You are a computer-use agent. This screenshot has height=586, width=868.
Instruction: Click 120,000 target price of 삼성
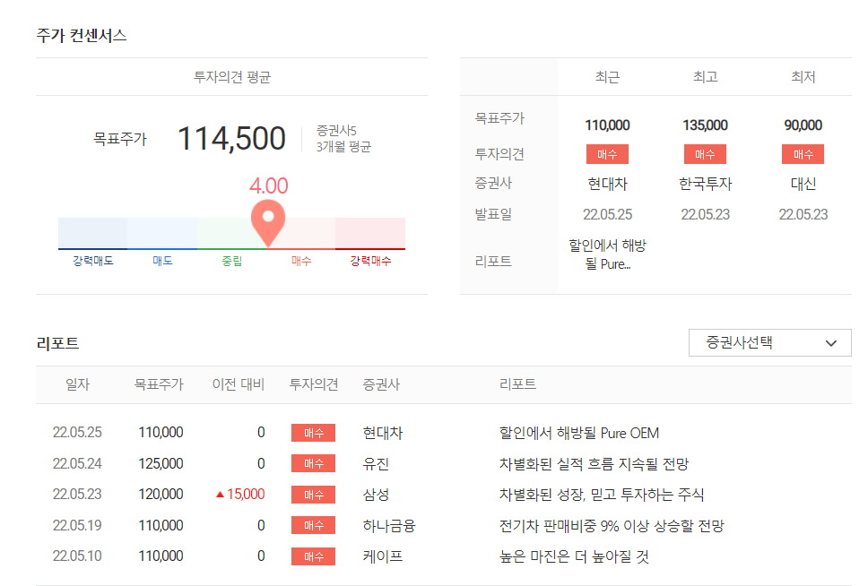click(161, 494)
